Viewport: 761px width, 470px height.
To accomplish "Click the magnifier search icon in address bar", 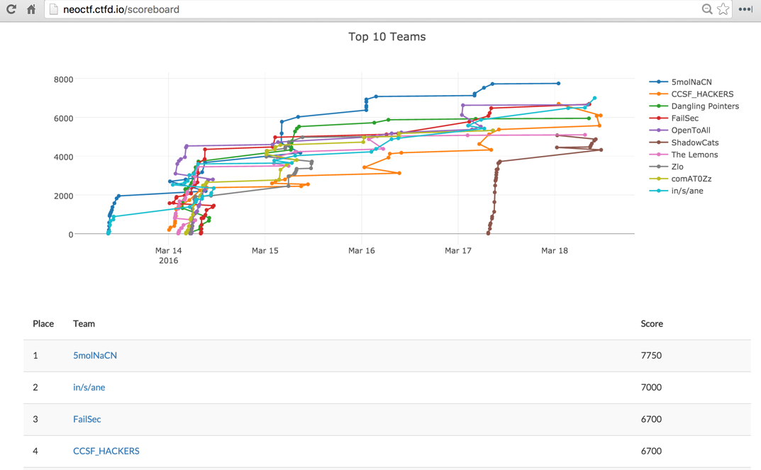I will [x=707, y=9].
